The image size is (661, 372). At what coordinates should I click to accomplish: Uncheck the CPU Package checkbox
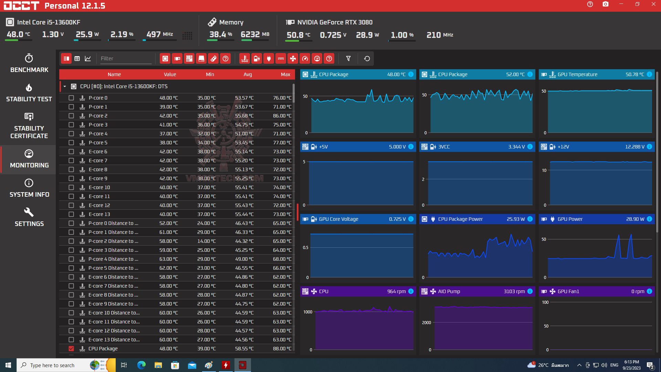point(71,349)
